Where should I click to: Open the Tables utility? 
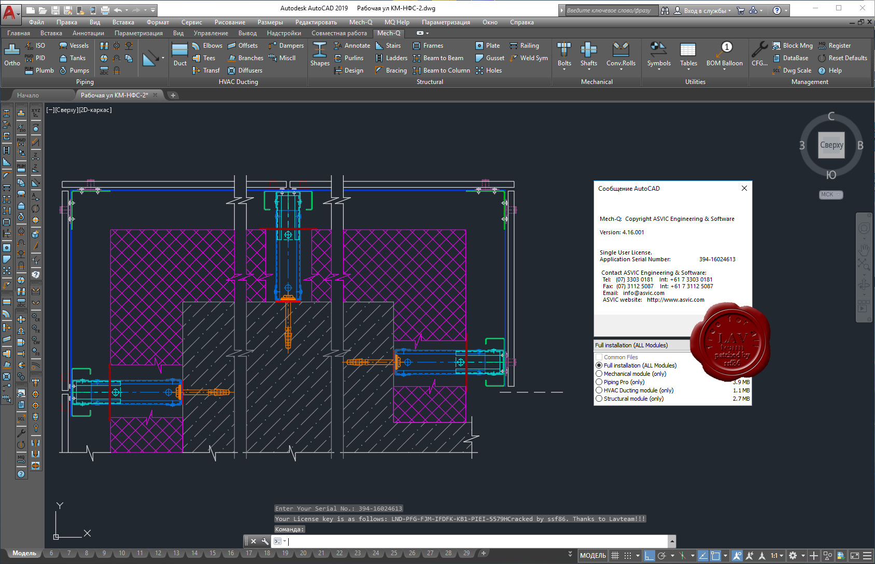point(688,55)
